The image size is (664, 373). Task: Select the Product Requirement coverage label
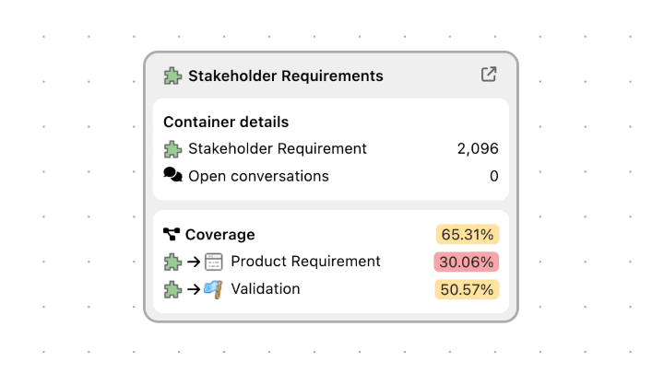click(305, 262)
